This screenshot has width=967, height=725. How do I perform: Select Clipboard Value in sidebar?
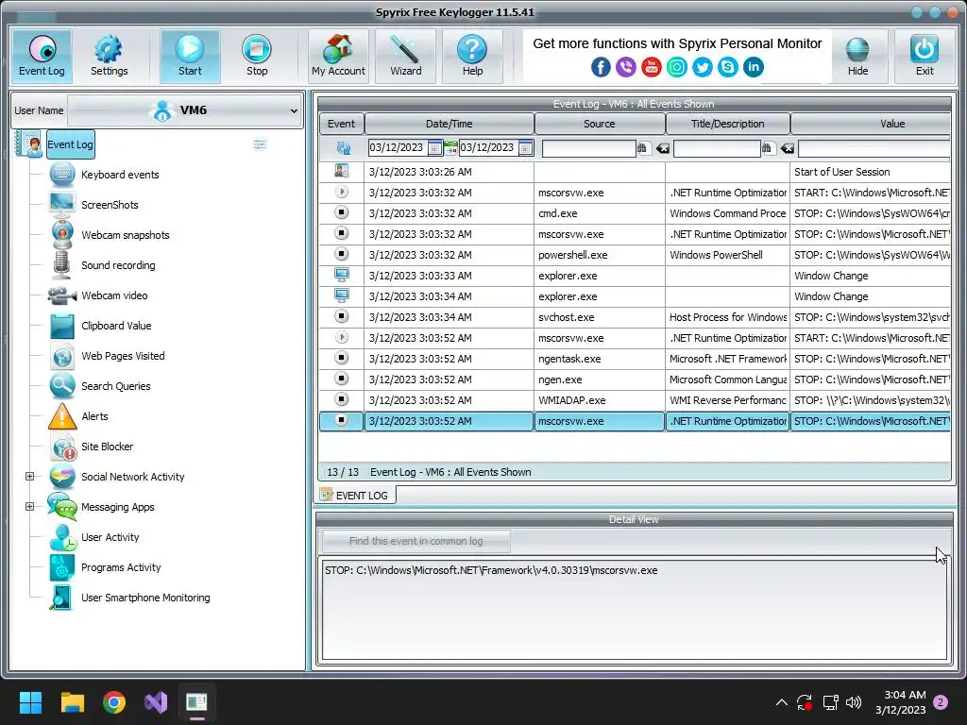[116, 326]
